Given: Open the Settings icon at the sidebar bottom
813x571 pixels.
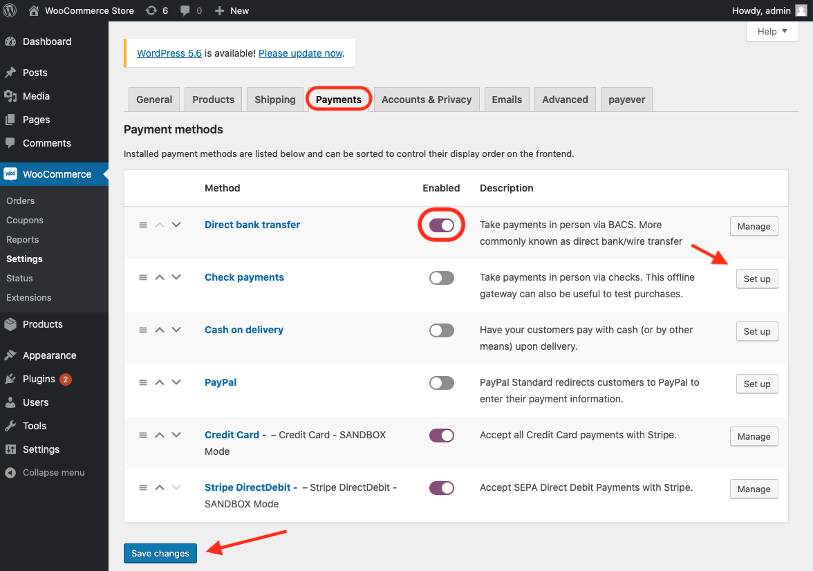Looking at the screenshot, I should pyautogui.click(x=10, y=449).
